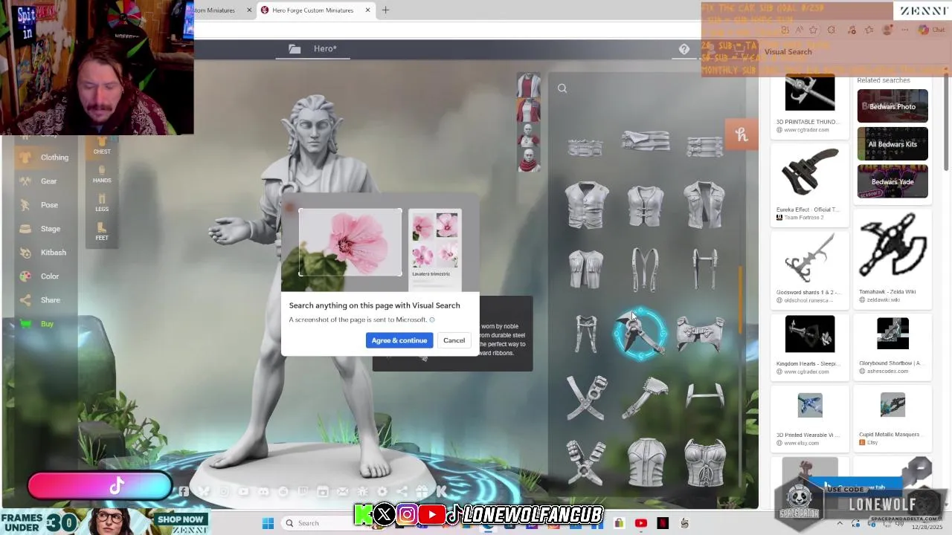The height and width of the screenshot is (535, 952).
Task: Open Copilot Chat button
Action: coord(931,30)
